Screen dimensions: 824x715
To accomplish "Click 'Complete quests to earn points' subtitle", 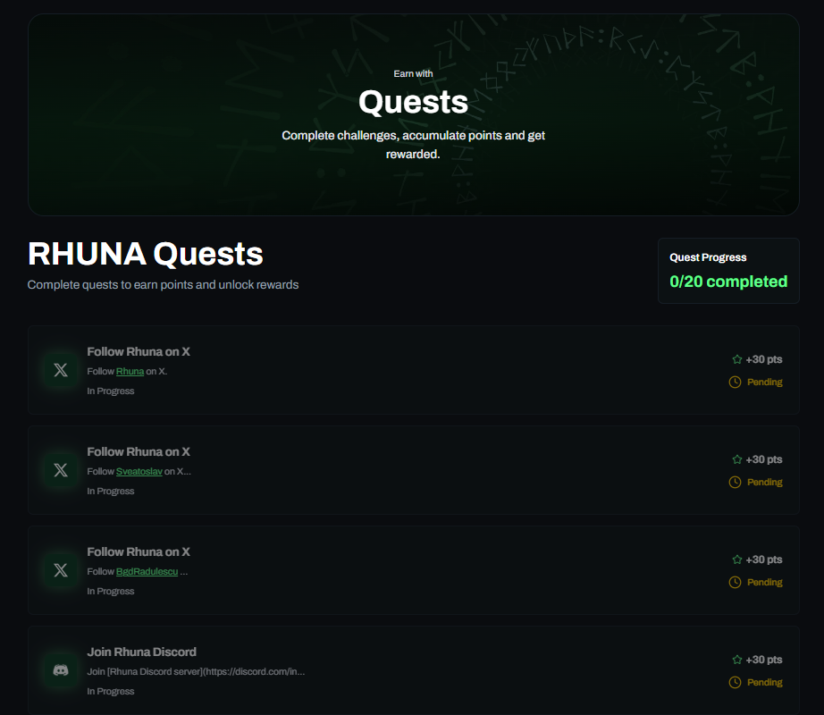I will coord(163,285).
